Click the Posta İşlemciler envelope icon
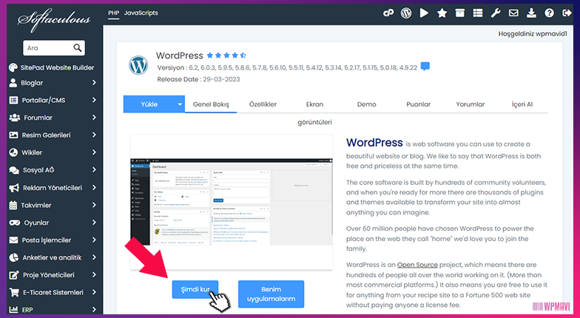 (13, 240)
